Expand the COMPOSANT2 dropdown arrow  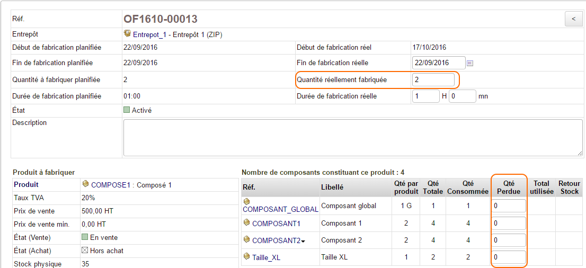click(x=303, y=242)
